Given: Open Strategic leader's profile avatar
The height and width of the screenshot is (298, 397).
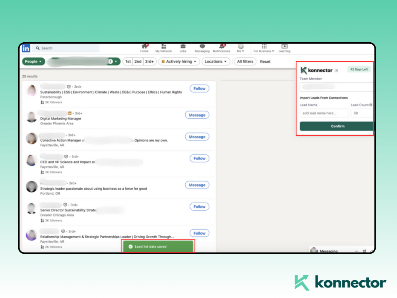Looking at the screenshot, I should point(32,187).
